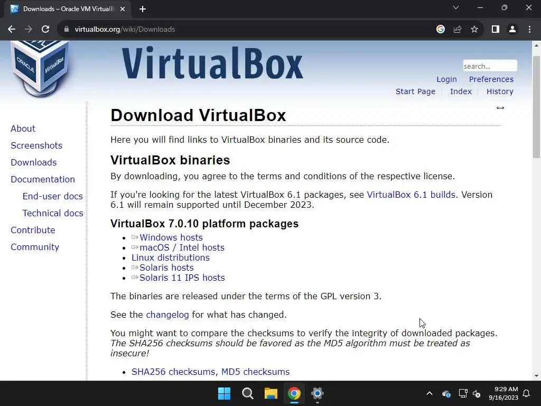Open Screenshots in the sidebar
The image size is (541, 406).
pos(36,145)
